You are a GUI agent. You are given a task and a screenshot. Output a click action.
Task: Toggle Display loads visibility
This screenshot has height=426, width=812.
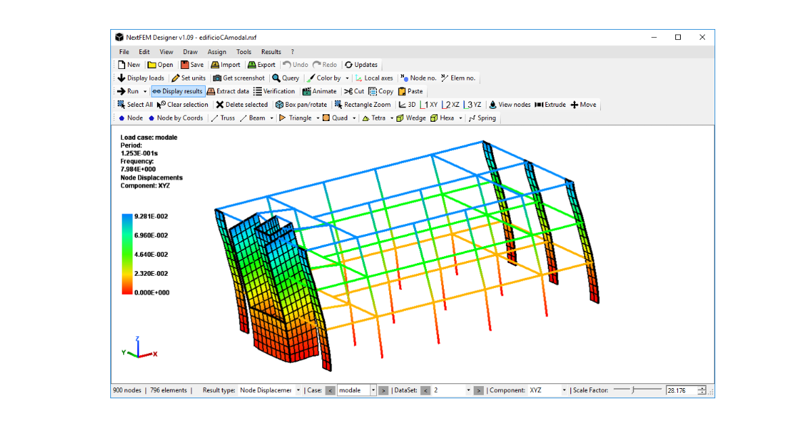(141, 78)
